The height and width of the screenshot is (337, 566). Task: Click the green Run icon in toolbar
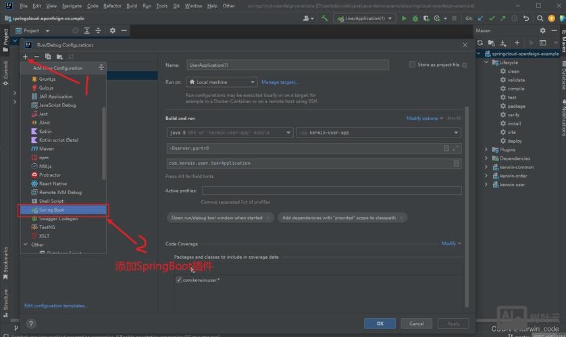pos(404,19)
